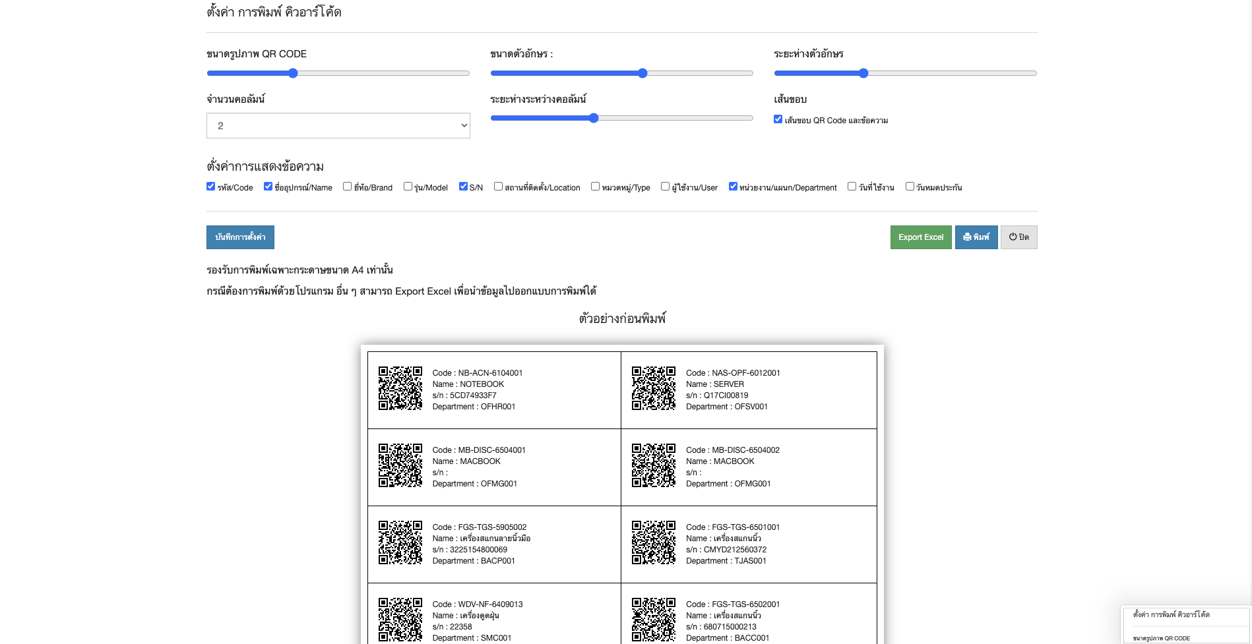Click QR code for MB-DISC-6504001

coord(400,465)
